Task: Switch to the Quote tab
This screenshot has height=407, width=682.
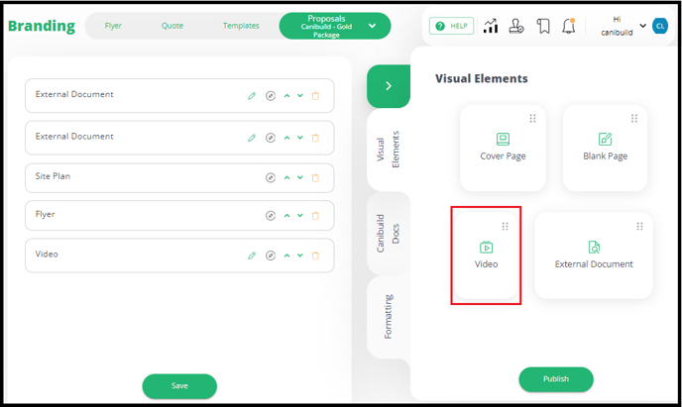Action: [172, 26]
